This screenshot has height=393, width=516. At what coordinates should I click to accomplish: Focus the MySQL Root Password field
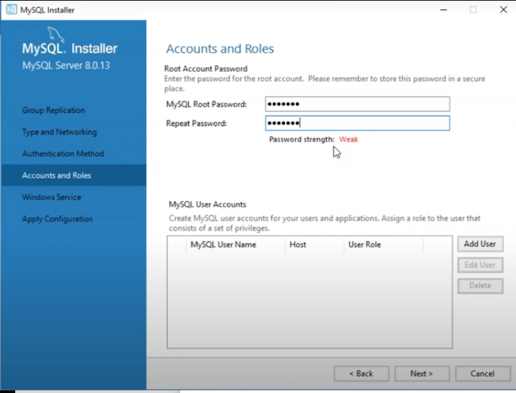point(357,104)
